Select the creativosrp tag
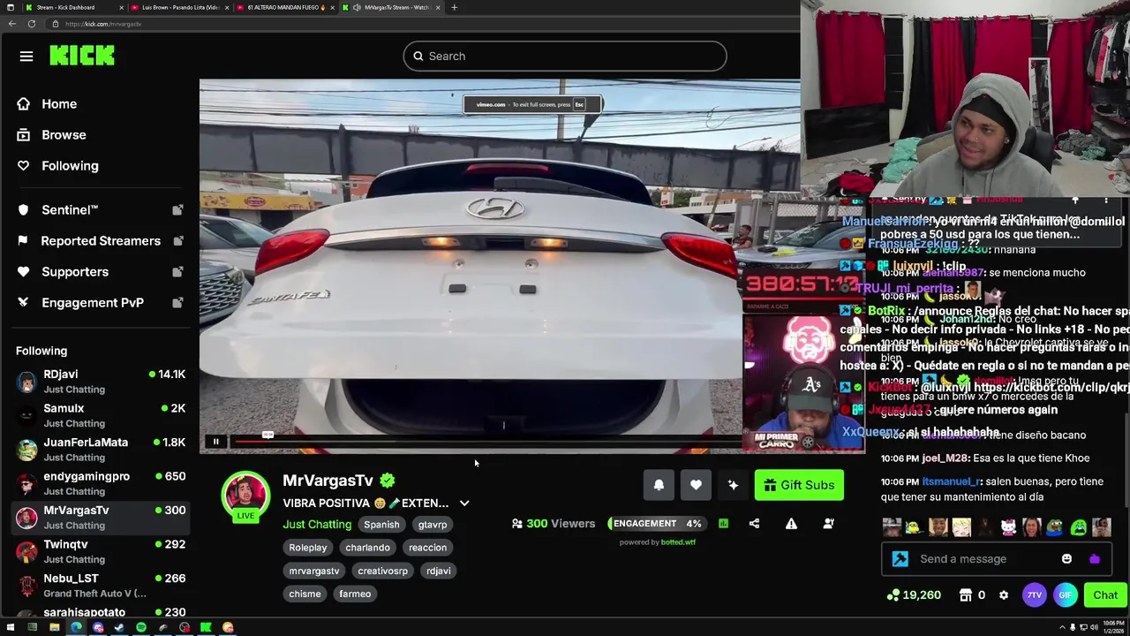 382,571
